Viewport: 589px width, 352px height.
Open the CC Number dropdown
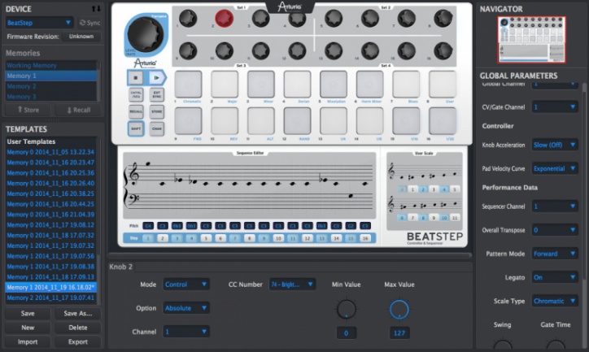[292, 285]
